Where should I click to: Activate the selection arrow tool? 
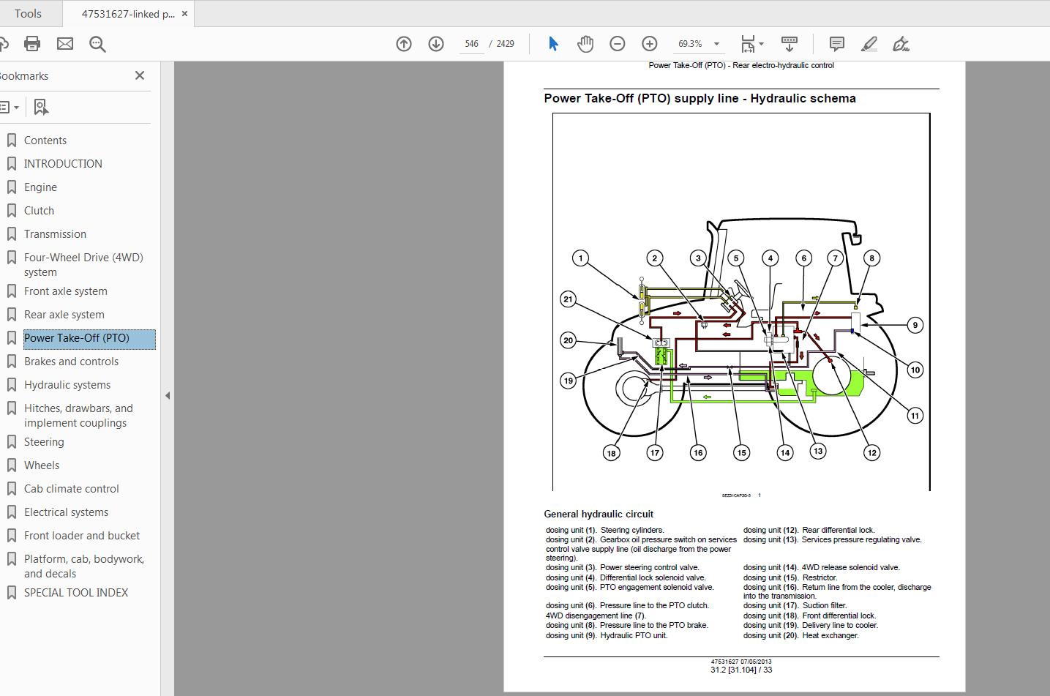click(x=553, y=43)
